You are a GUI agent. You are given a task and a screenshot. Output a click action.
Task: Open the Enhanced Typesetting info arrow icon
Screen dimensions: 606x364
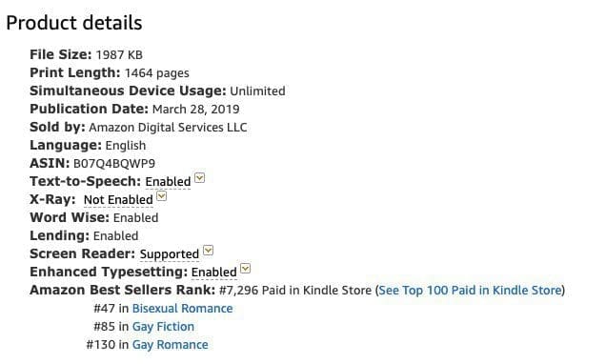tap(246, 269)
